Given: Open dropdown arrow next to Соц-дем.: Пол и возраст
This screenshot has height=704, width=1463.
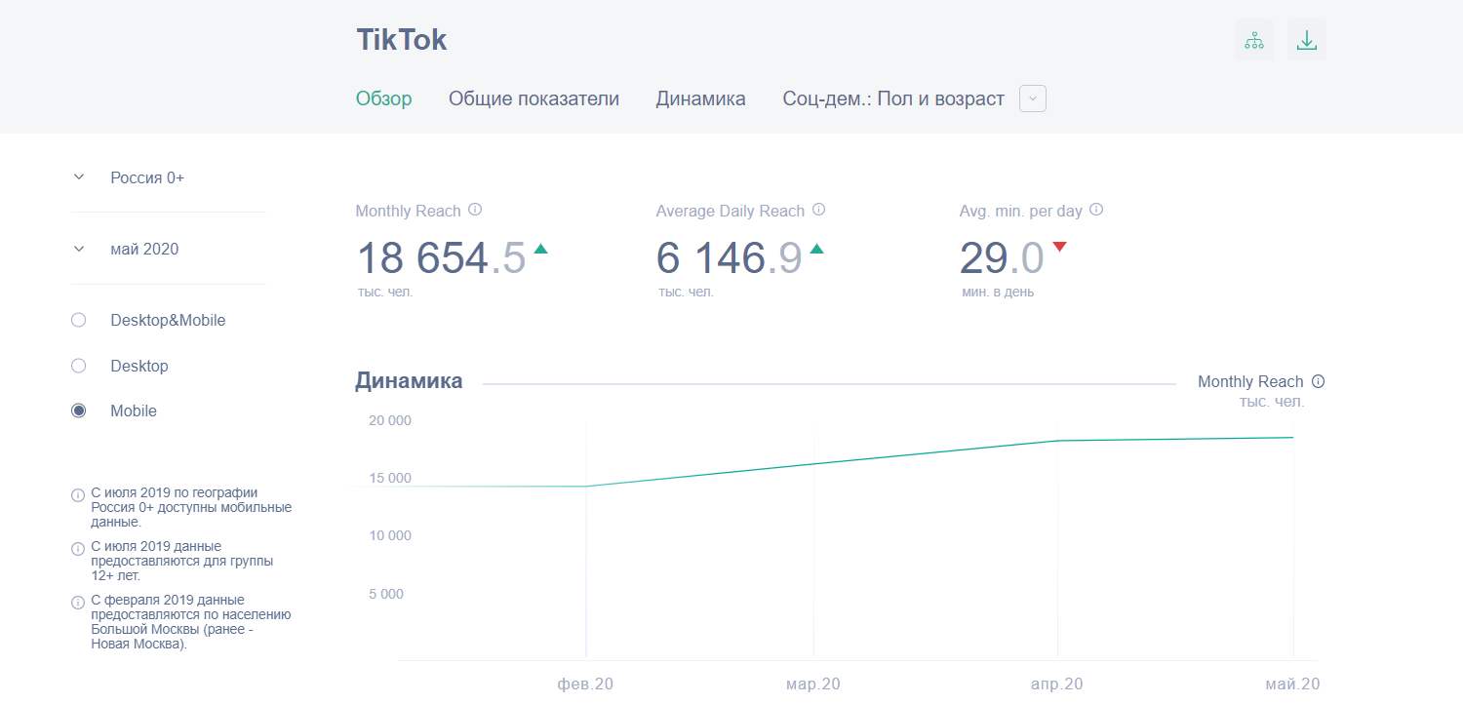Looking at the screenshot, I should pos(1033,98).
